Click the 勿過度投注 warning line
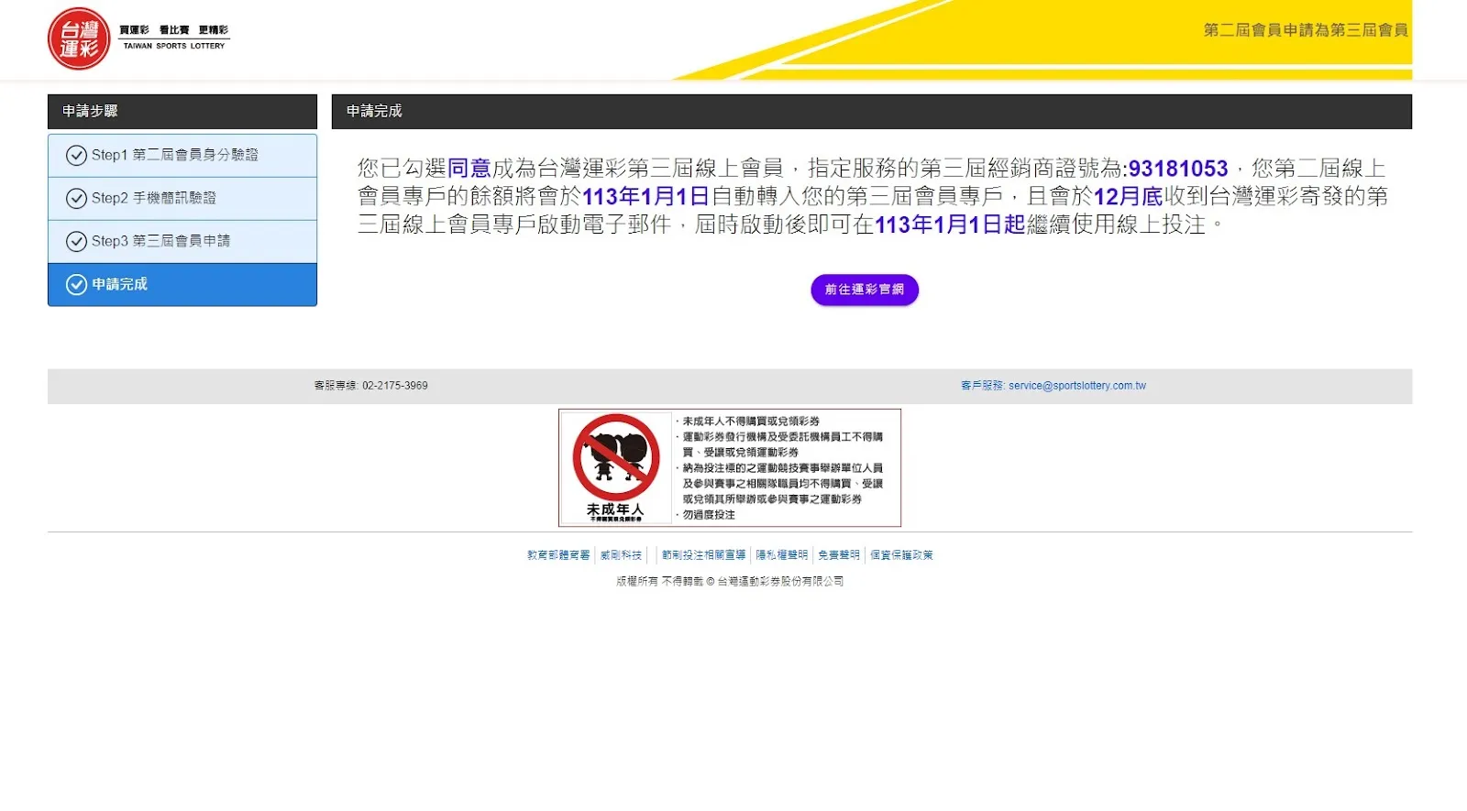Viewport: 1467px width, 811px height. (709, 515)
